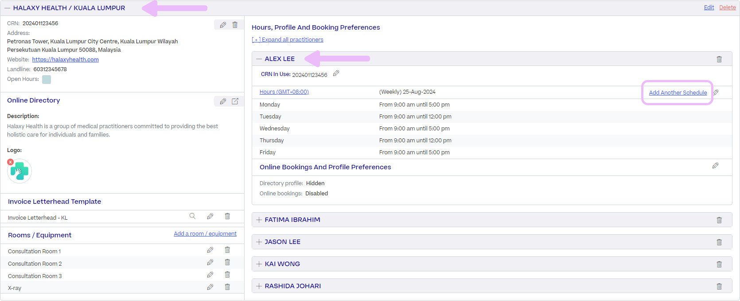This screenshot has width=740, height=301.
Task: Click the 'Online bookings: Disabled' text
Action: point(294,194)
